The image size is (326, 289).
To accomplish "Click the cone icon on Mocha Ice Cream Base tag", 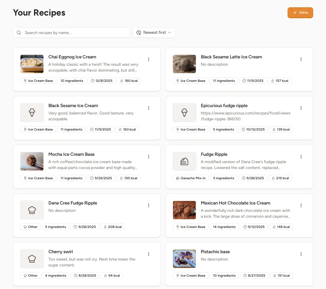I will coord(25,178).
